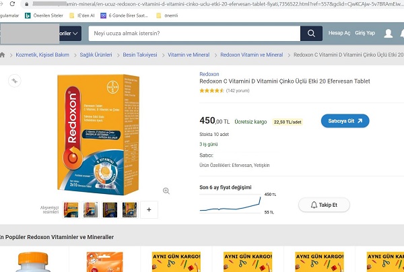Open Hesap Aç link

tap(339, 33)
